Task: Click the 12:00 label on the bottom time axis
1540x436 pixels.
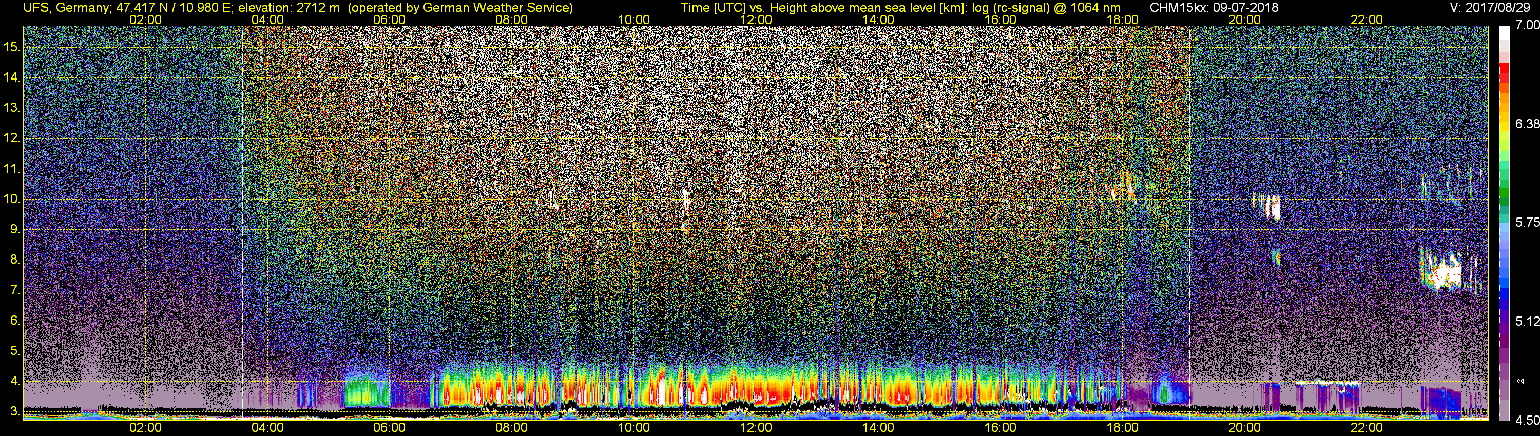Action: 756,428
